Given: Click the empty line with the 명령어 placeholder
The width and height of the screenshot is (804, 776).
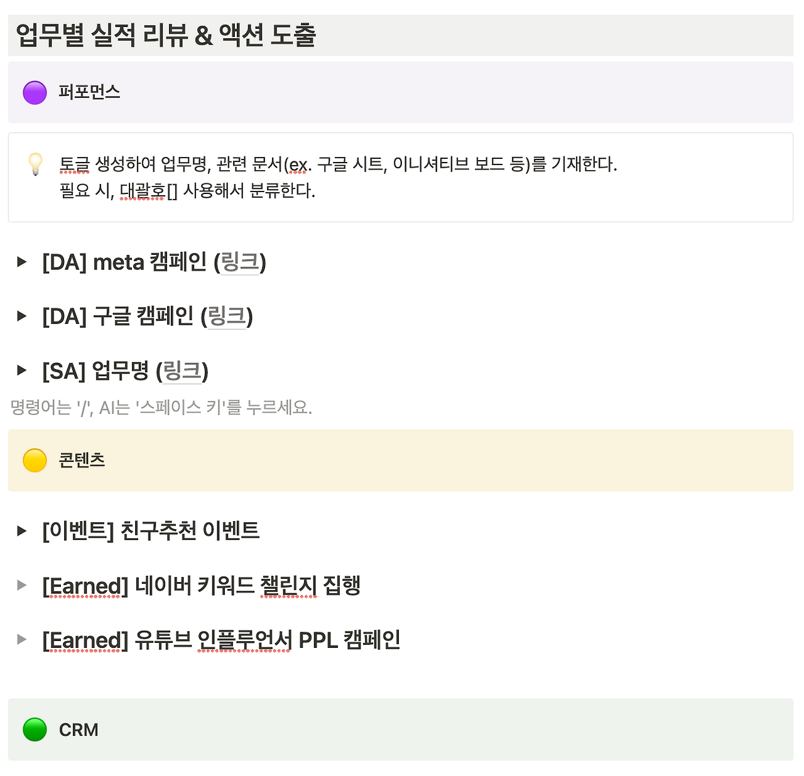Looking at the screenshot, I should point(401,407).
